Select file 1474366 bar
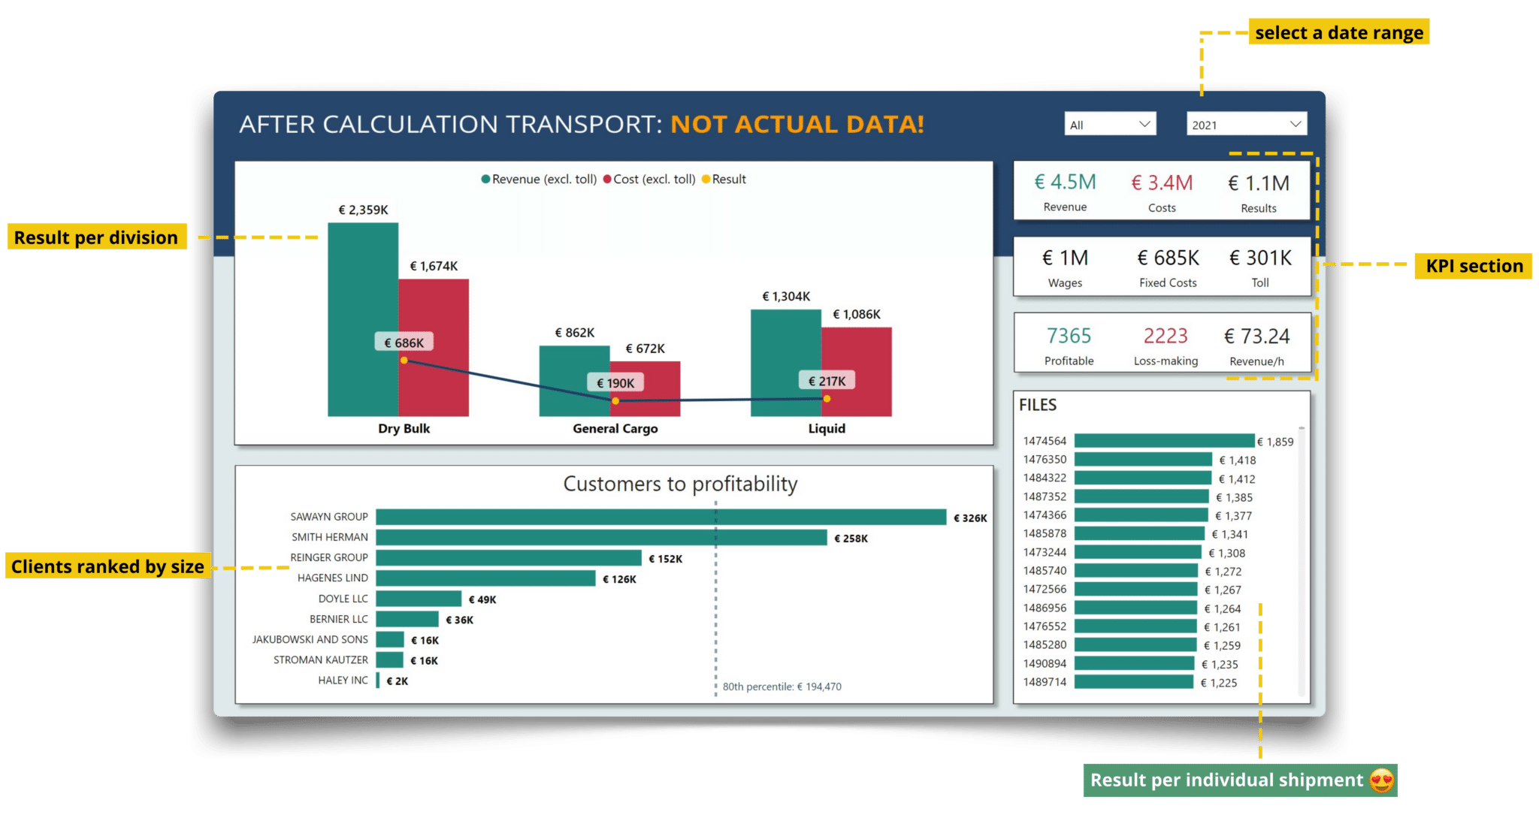 point(1141,515)
